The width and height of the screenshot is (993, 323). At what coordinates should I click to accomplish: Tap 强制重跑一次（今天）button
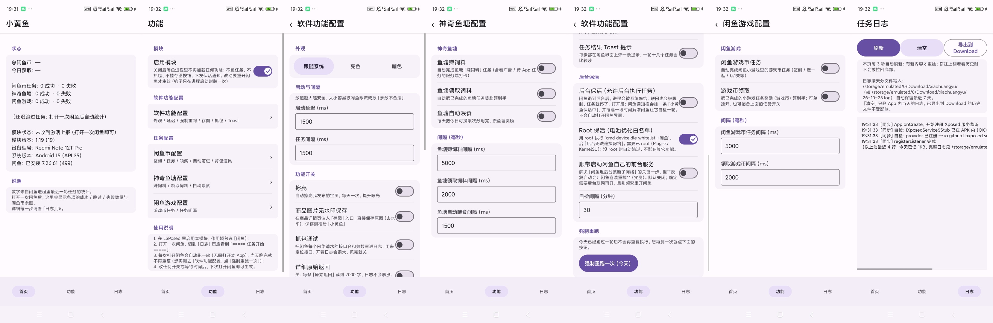(x=608, y=264)
